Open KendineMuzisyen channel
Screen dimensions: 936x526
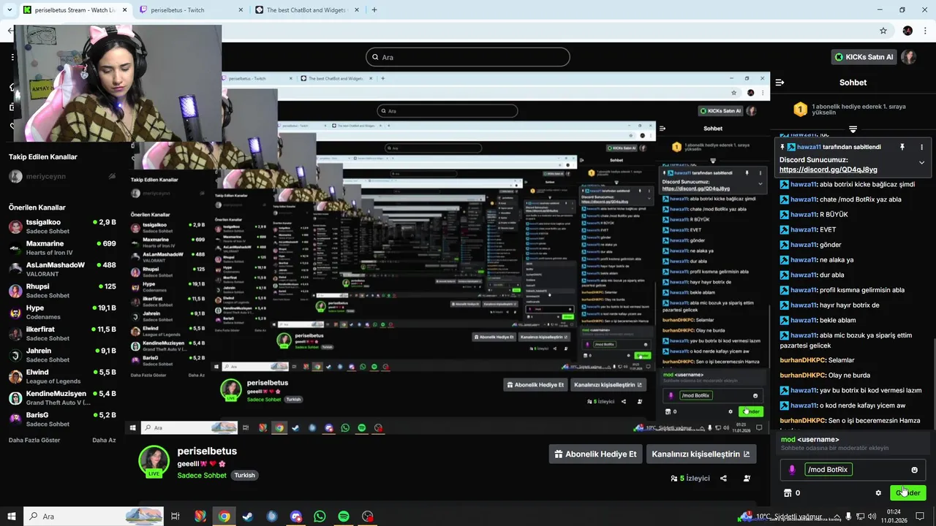62,398
